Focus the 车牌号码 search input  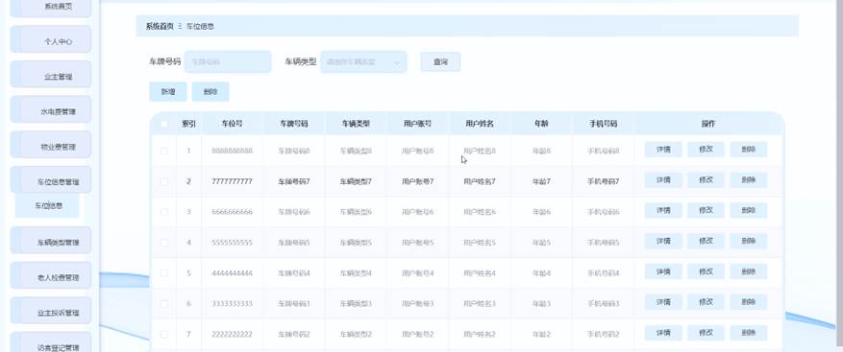click(228, 61)
